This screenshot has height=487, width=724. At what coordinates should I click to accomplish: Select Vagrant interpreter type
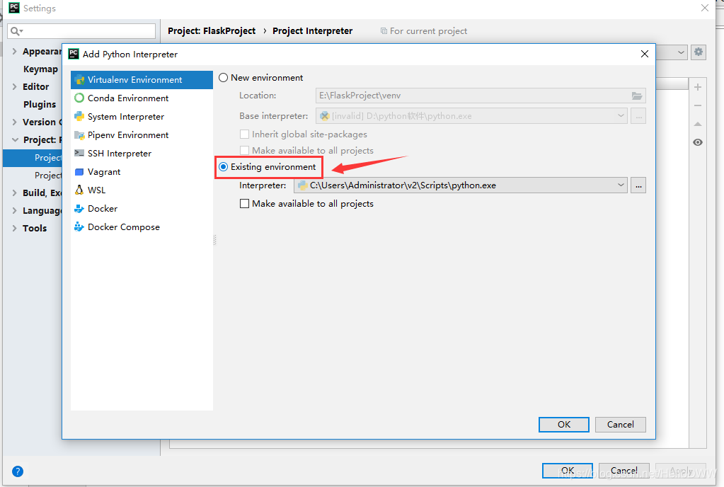click(142, 172)
